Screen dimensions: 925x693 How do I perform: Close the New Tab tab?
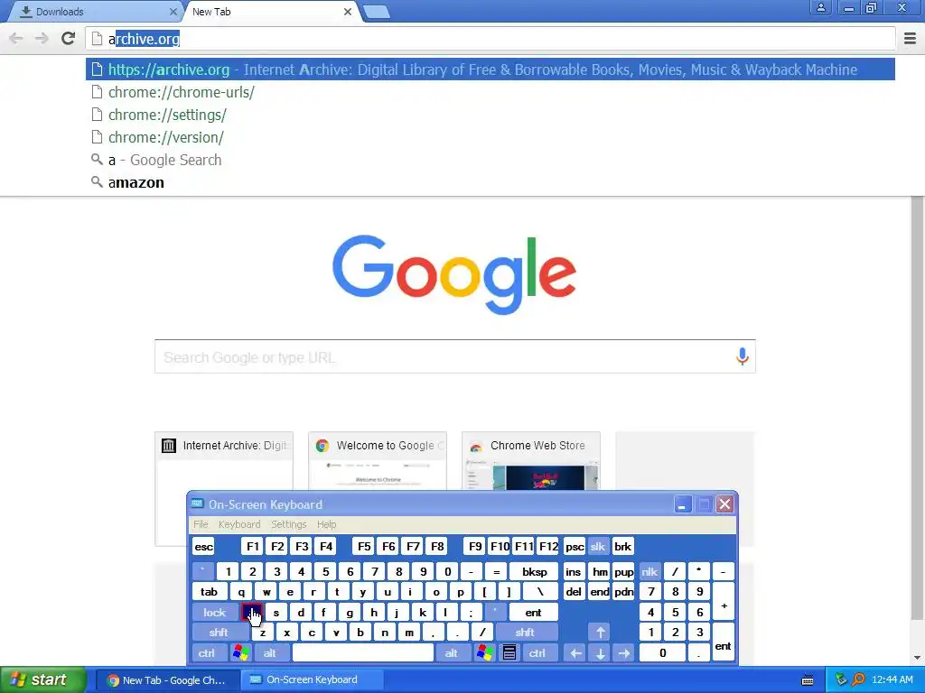click(x=348, y=12)
